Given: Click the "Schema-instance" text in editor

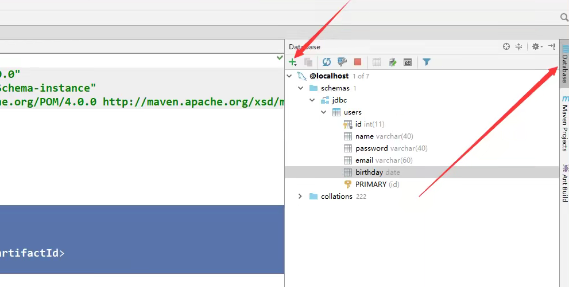Looking at the screenshot, I should (x=48, y=88).
